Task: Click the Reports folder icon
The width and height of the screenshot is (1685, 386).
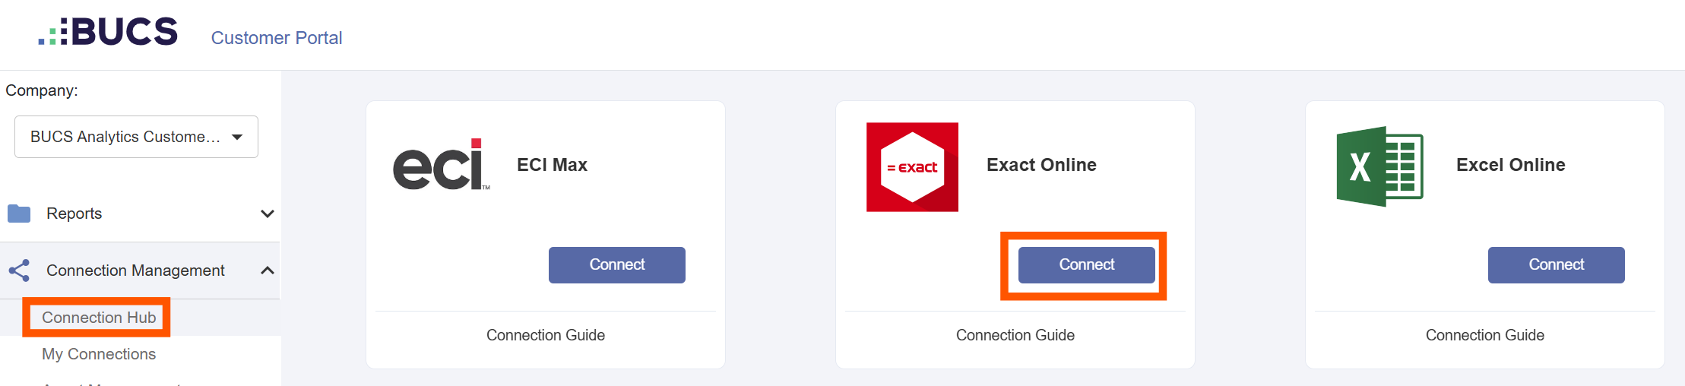Action: (x=19, y=214)
